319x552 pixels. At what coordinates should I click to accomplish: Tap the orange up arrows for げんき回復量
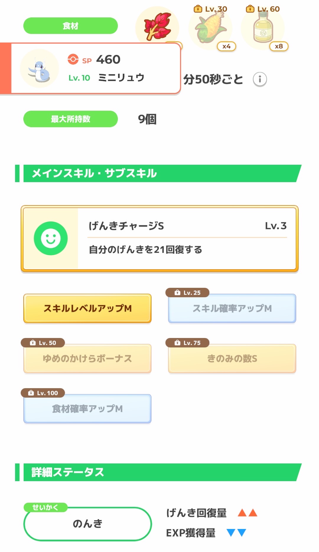point(248,513)
